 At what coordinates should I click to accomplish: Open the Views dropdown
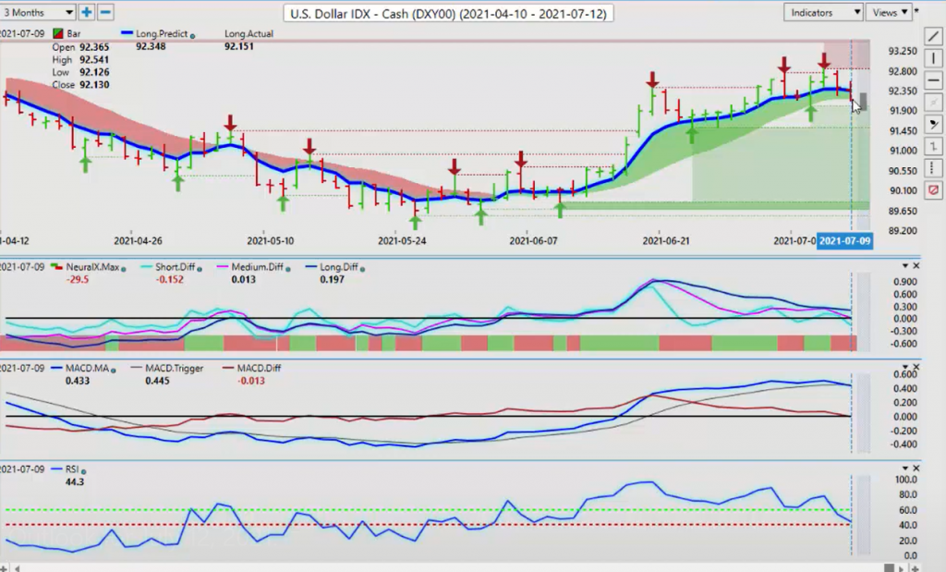(x=890, y=12)
